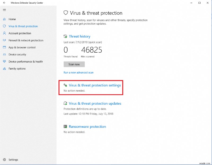Click the 0 threats found count
The image size is (212, 165).
(66, 50)
